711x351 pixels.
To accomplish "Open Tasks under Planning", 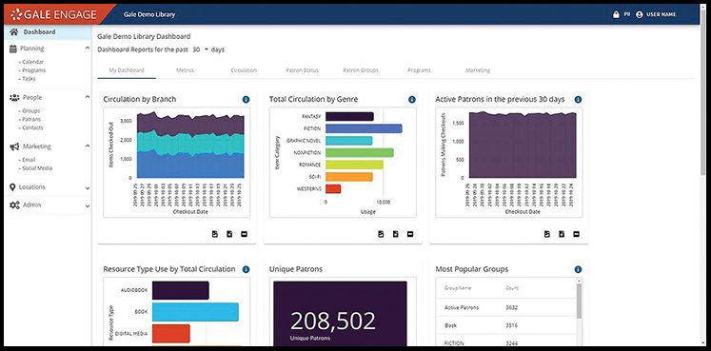I will pyautogui.click(x=29, y=79).
